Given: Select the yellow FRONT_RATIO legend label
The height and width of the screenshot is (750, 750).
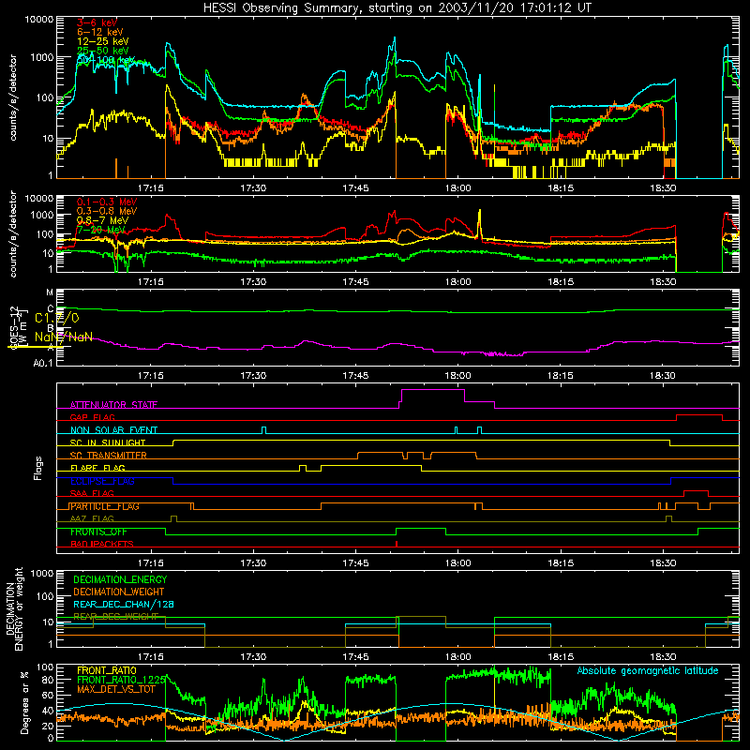Looking at the screenshot, I should (x=107, y=670).
